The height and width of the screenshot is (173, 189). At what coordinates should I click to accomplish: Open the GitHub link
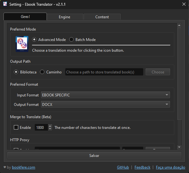tap(123, 167)
